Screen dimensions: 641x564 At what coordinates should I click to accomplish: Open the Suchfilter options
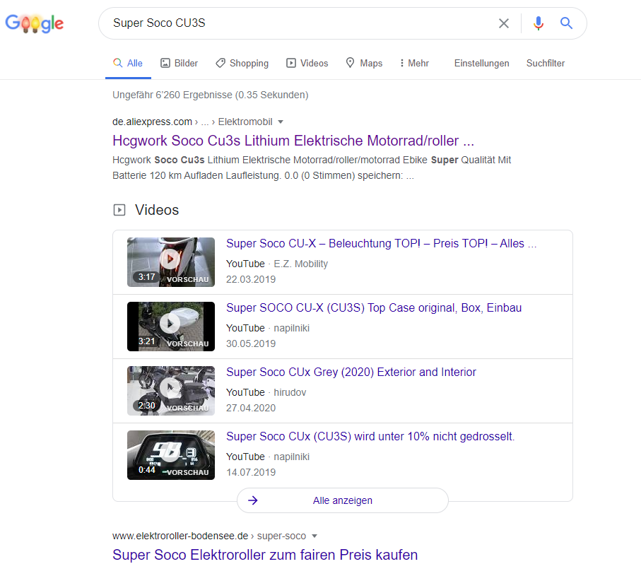[545, 63]
